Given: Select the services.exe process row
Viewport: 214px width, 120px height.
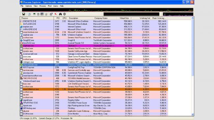Looking at the screenshot, I should coord(94,70).
